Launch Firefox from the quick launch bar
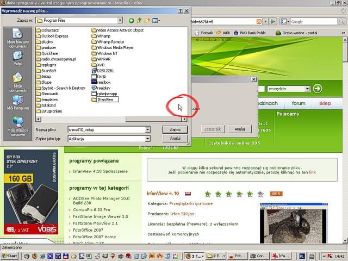Image resolution: width=348 pixels, height=261 pixels. (x=34, y=256)
